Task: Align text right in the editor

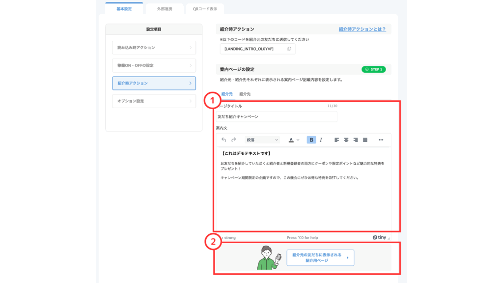Action: pyautogui.click(x=356, y=140)
